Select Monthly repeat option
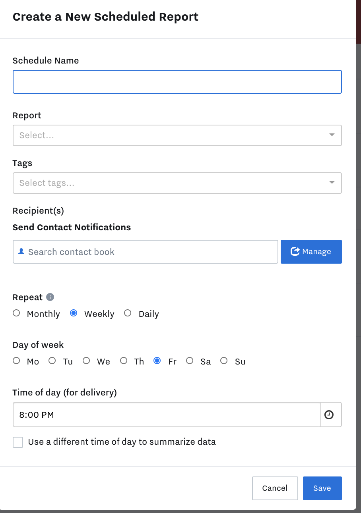The height and width of the screenshot is (513, 361). point(16,313)
